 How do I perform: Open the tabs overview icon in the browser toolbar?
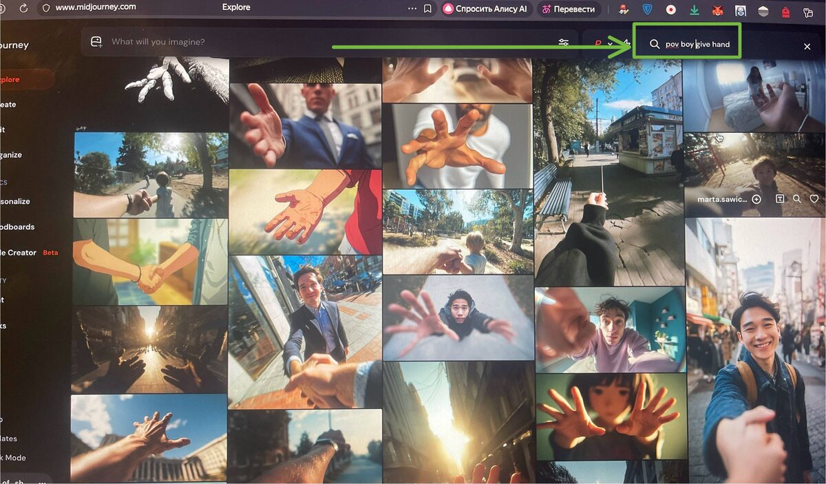pos(808,12)
